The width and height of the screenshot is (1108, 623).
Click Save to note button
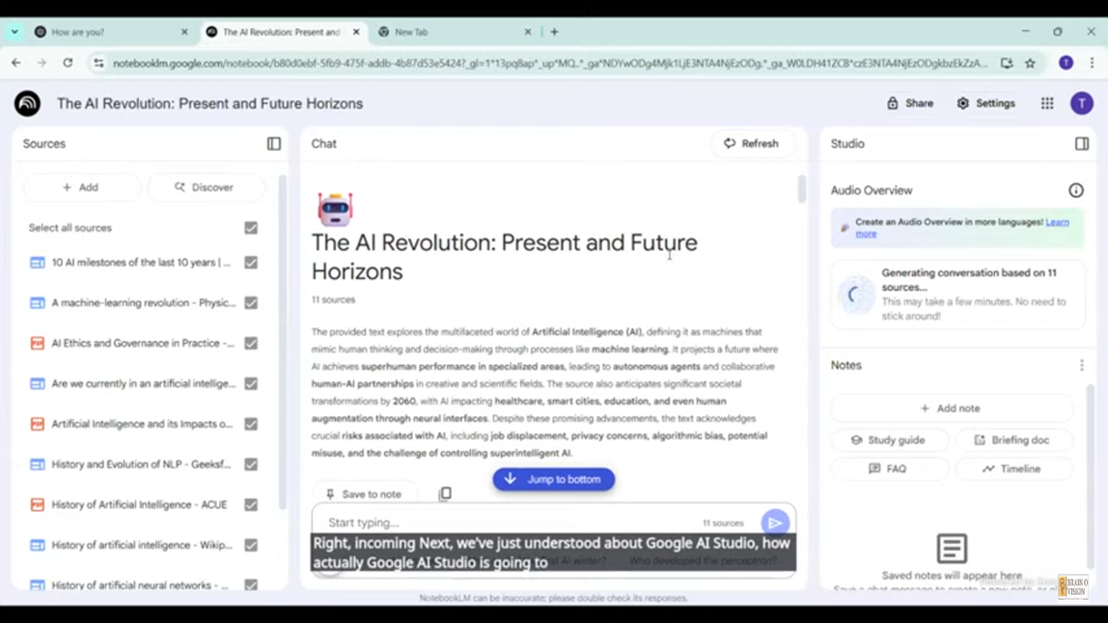pyautogui.click(x=363, y=494)
